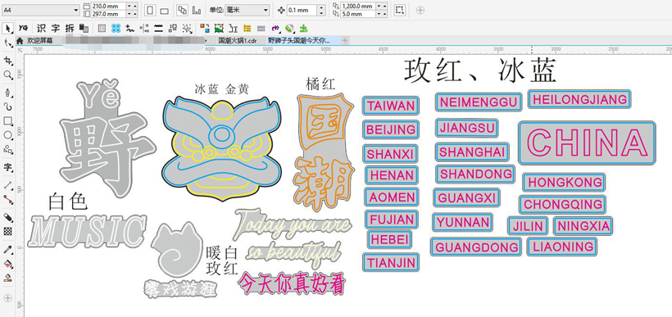
Task: Choose the Ellipse tool
Action: (x=7, y=135)
